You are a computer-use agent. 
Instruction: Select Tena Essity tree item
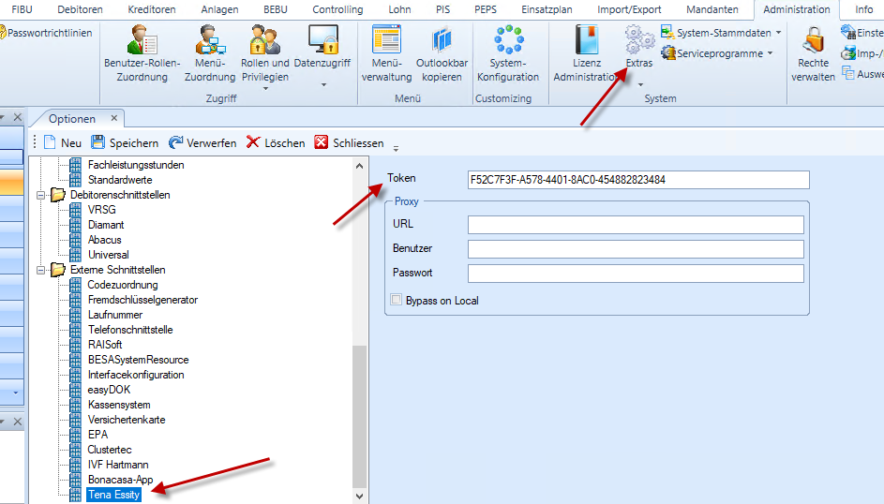click(x=113, y=495)
